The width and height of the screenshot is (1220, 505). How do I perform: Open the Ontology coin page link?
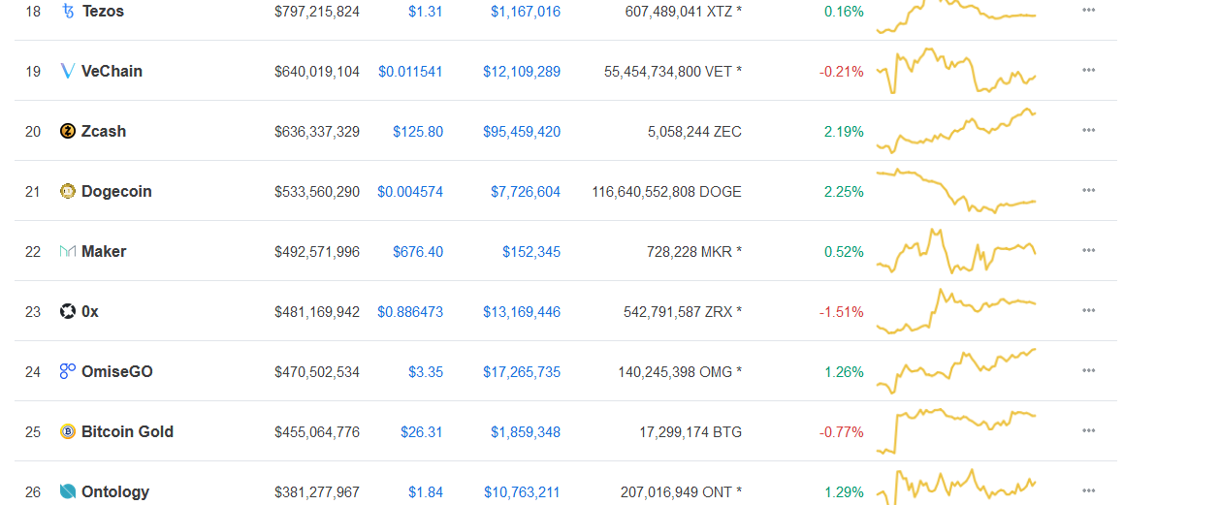point(115,491)
